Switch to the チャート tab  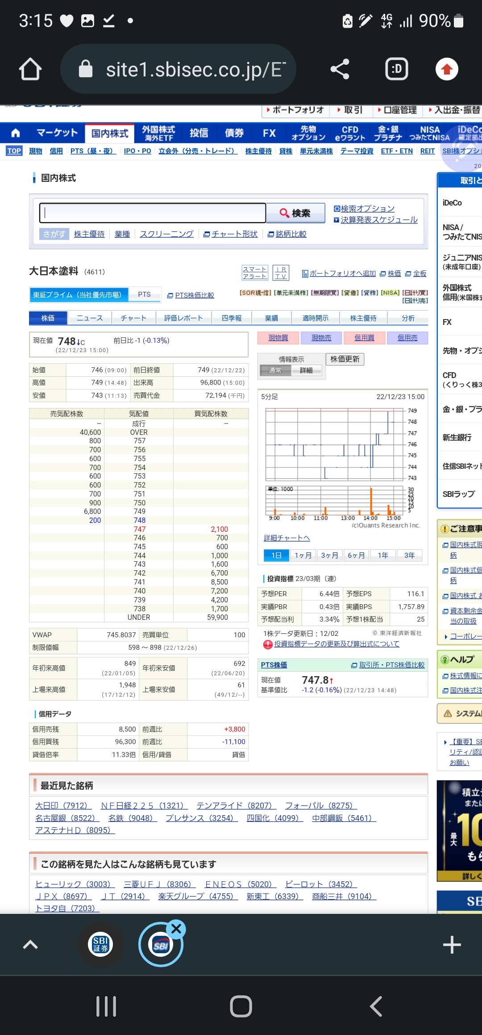pos(133,318)
